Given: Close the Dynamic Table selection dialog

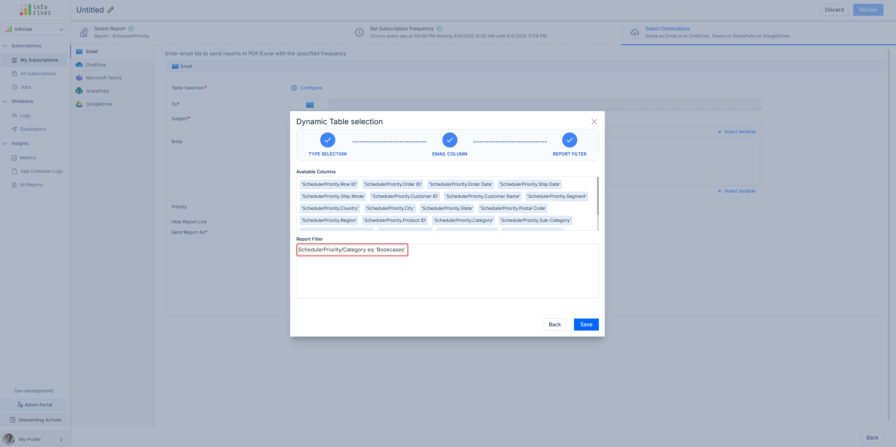Looking at the screenshot, I should 594,122.
